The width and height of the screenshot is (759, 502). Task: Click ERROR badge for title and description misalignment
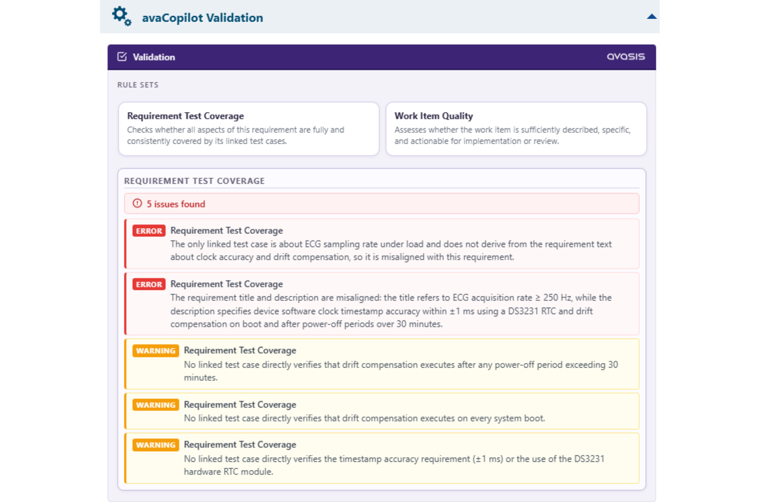coord(149,284)
